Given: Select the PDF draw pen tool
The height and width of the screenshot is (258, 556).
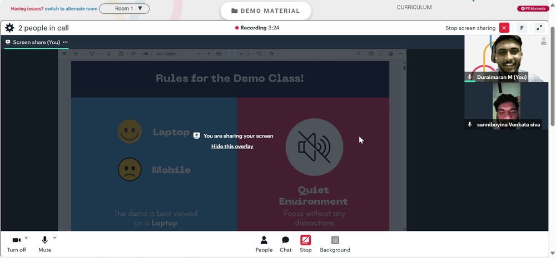Looking at the screenshot, I should coord(92,54).
